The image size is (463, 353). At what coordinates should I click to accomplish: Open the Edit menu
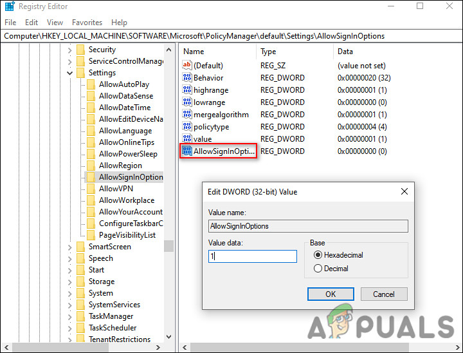[32, 23]
